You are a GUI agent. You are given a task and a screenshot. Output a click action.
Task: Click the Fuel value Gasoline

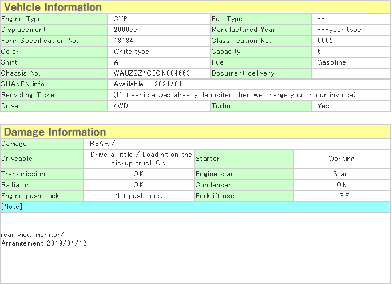(331, 62)
